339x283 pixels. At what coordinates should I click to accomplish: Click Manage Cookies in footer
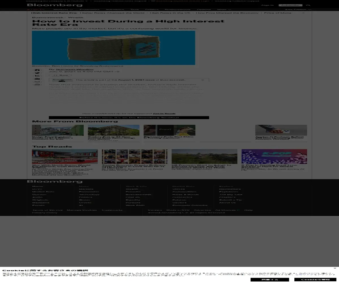click(x=82, y=210)
